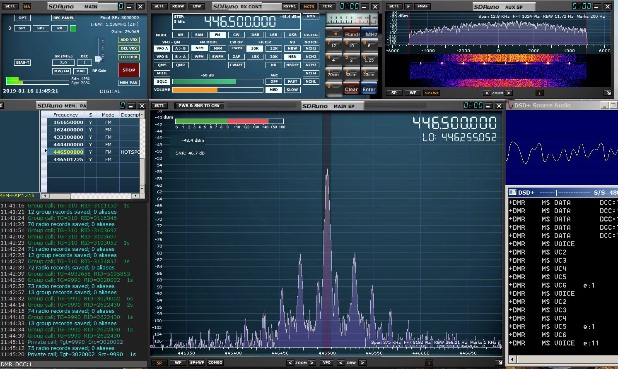Click the SP1 button

pyautogui.click(x=22, y=28)
